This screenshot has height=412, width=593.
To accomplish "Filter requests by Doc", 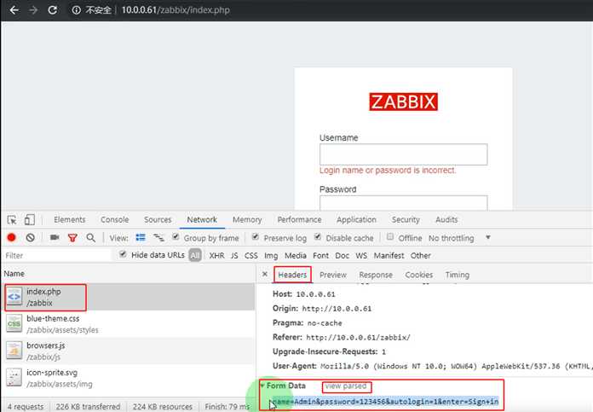I will [x=342, y=256].
